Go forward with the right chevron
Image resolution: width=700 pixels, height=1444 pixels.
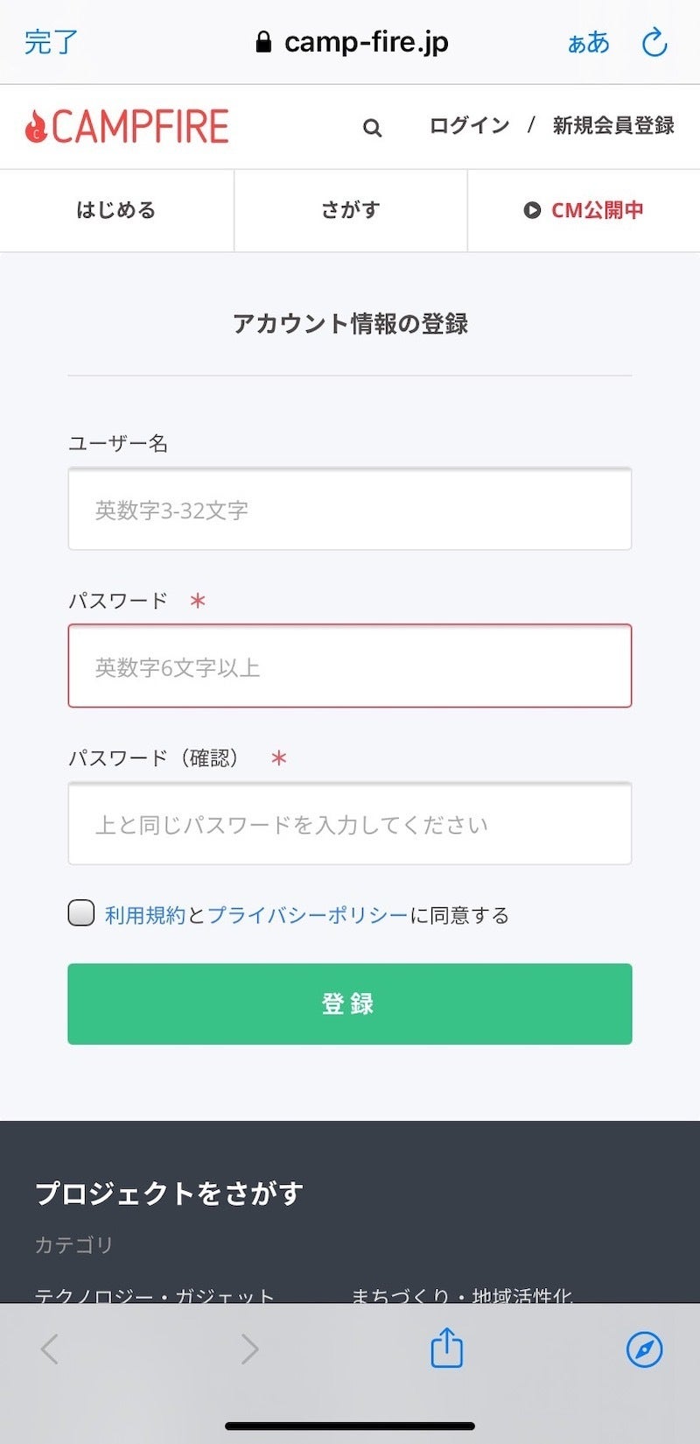point(249,1349)
